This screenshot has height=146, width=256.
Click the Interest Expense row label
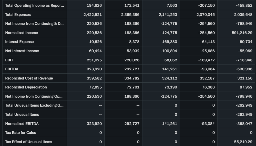(x=19, y=42)
